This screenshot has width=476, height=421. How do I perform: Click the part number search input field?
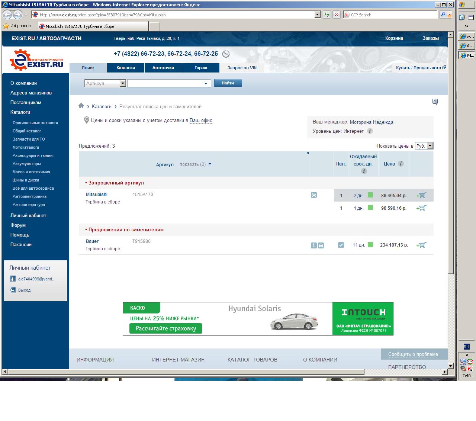169,83
